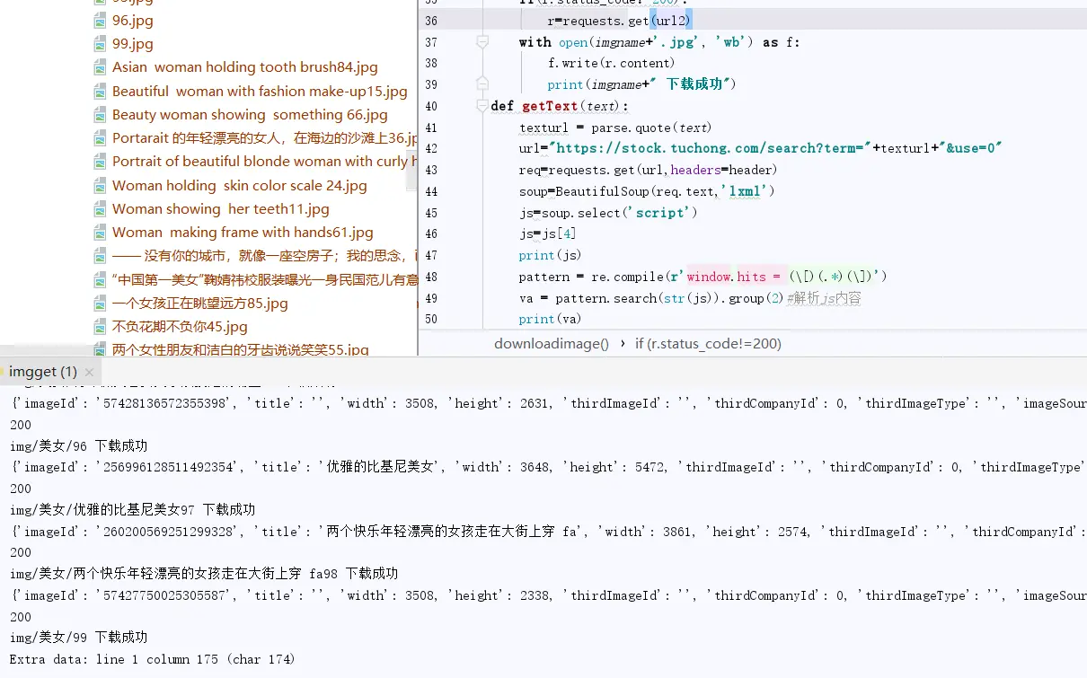The height and width of the screenshot is (678, 1087).
Task: Select the Portarait 的年轻漂亮的女人 file
Action: click(x=265, y=138)
